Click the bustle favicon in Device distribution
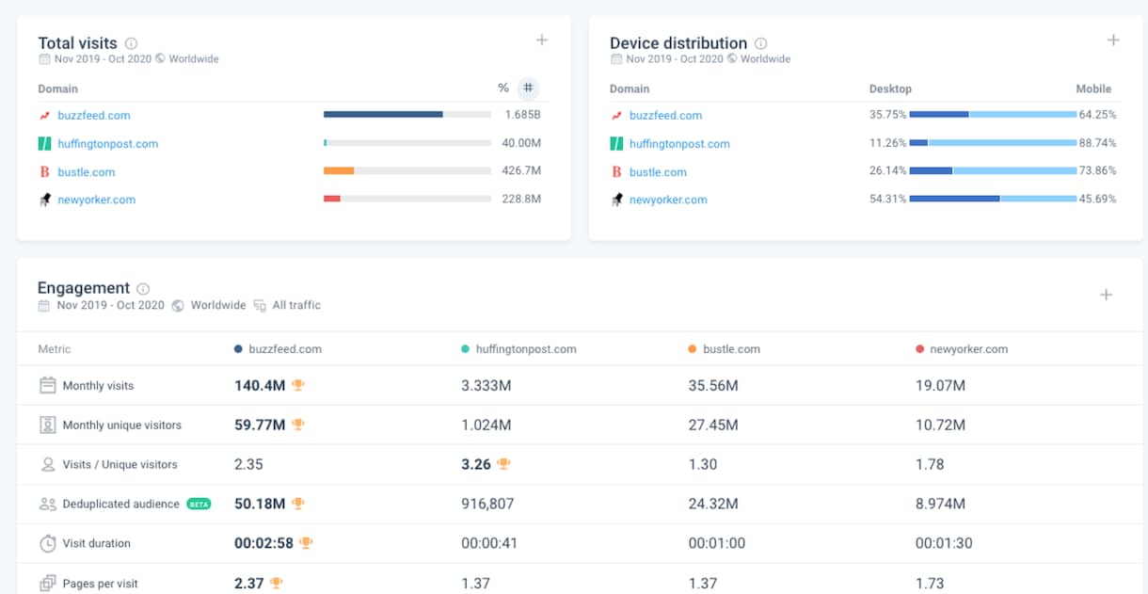Screen dimensions: 1148x594 (x=616, y=172)
